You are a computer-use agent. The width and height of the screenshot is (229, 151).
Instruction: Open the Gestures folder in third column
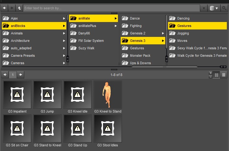tap(143, 48)
